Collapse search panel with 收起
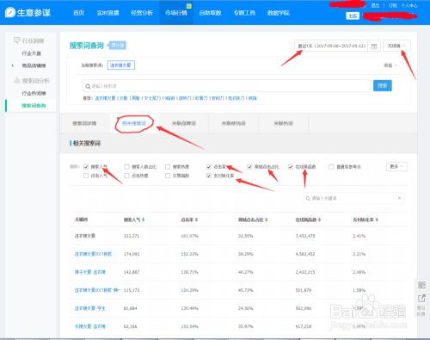 (390, 65)
